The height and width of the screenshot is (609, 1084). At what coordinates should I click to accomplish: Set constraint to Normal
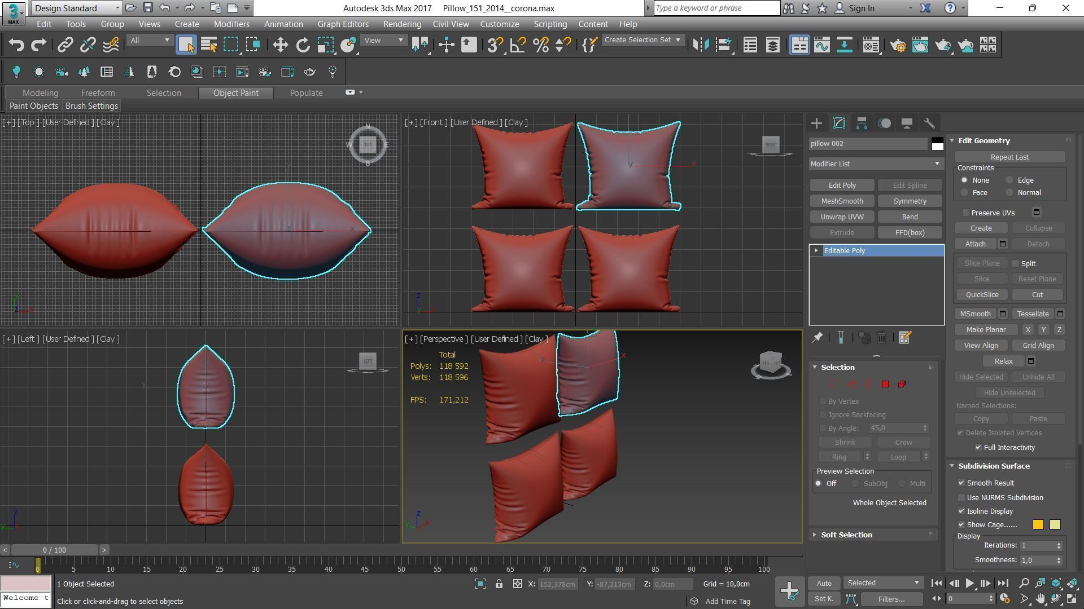pyautogui.click(x=1009, y=193)
